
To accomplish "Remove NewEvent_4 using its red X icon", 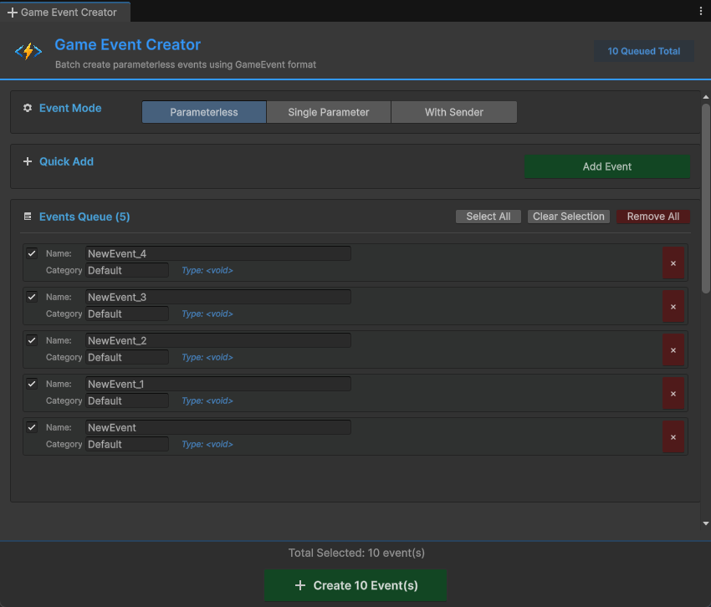I will tap(673, 263).
